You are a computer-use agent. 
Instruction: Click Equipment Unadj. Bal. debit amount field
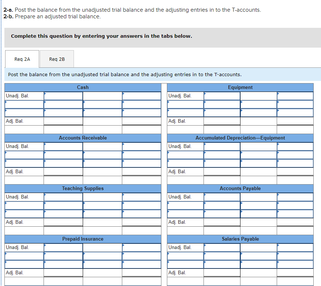(x=222, y=96)
